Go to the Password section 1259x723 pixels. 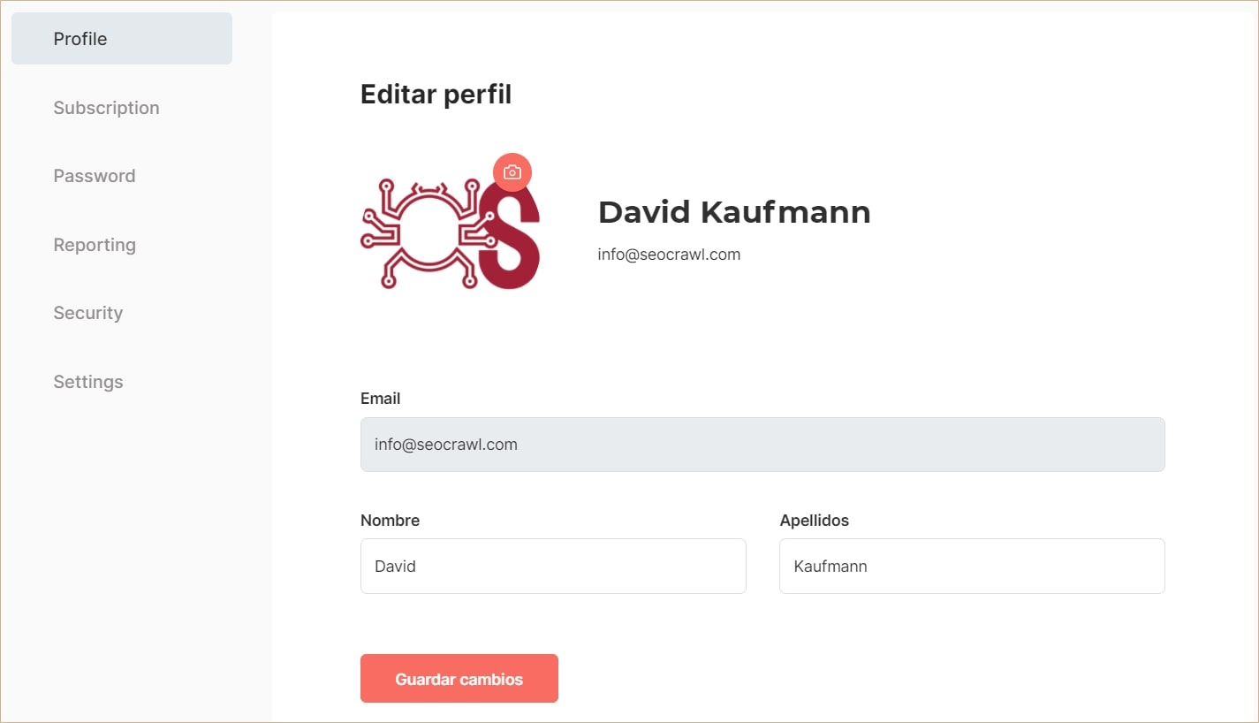tap(95, 176)
